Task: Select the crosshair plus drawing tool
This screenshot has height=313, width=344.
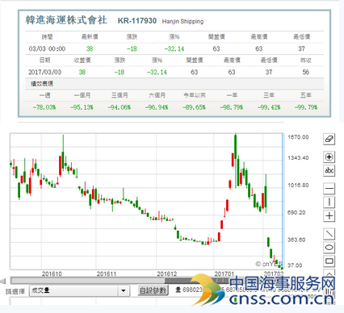Action: tap(329, 215)
